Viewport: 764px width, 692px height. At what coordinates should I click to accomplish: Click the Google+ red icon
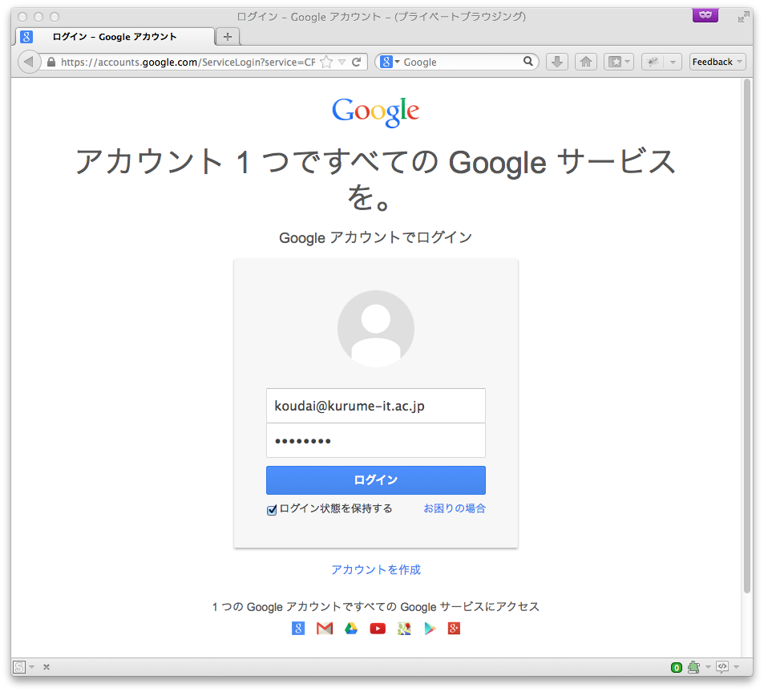(454, 628)
